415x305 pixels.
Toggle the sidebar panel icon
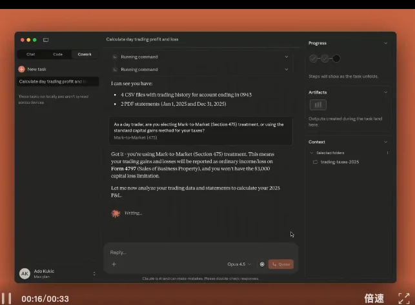point(46,40)
